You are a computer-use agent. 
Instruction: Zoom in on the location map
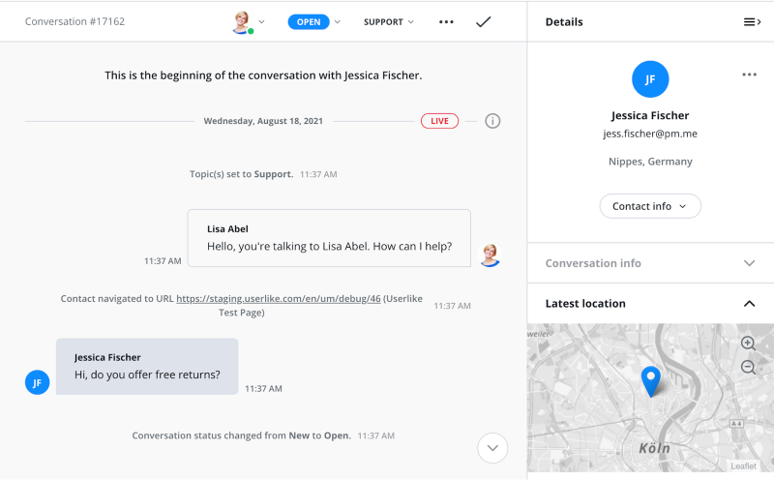[748, 344]
